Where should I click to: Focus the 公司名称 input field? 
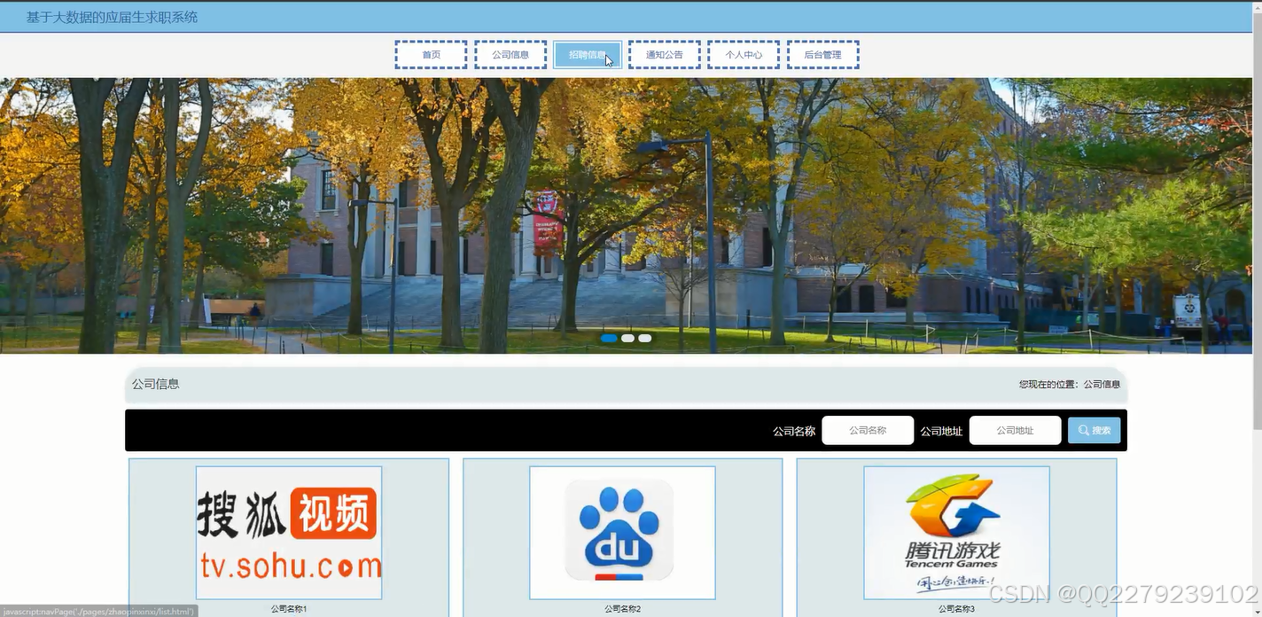pyautogui.click(x=868, y=430)
